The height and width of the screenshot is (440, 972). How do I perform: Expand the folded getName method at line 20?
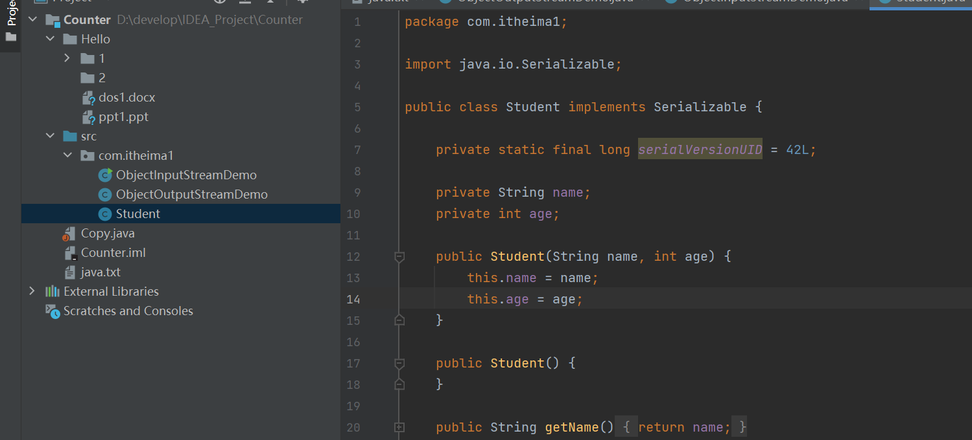[399, 428]
